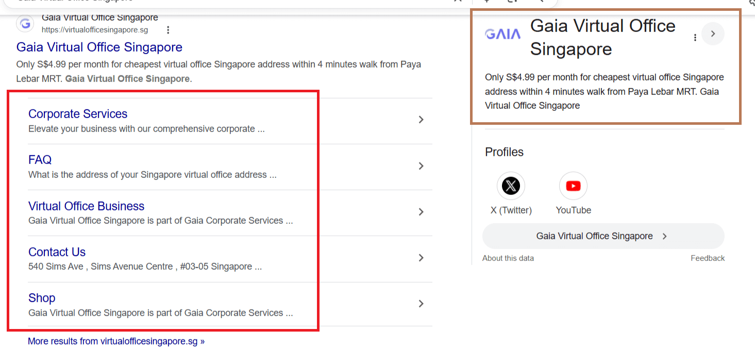Open the Corporate Services sitelink

pos(77,113)
